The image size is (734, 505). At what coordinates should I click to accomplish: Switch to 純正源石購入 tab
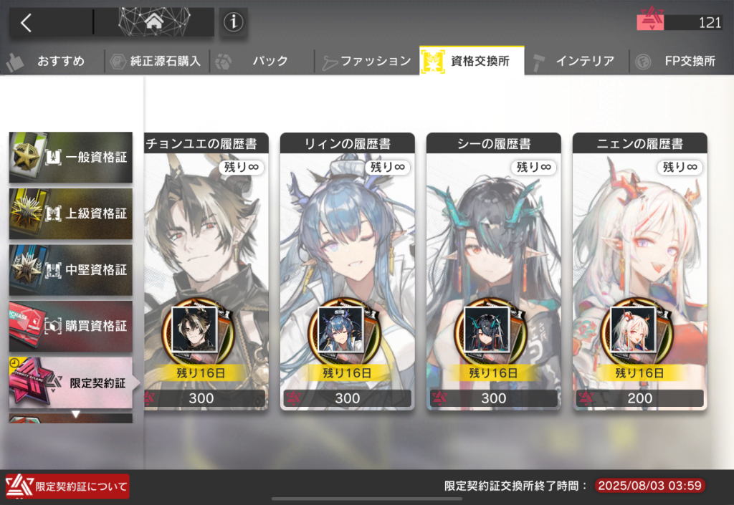tap(157, 61)
